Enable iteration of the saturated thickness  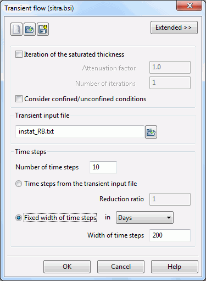[x=19, y=54]
